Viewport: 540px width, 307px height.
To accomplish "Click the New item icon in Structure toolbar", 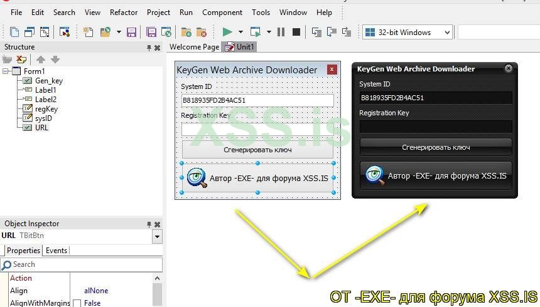I will 8,60.
